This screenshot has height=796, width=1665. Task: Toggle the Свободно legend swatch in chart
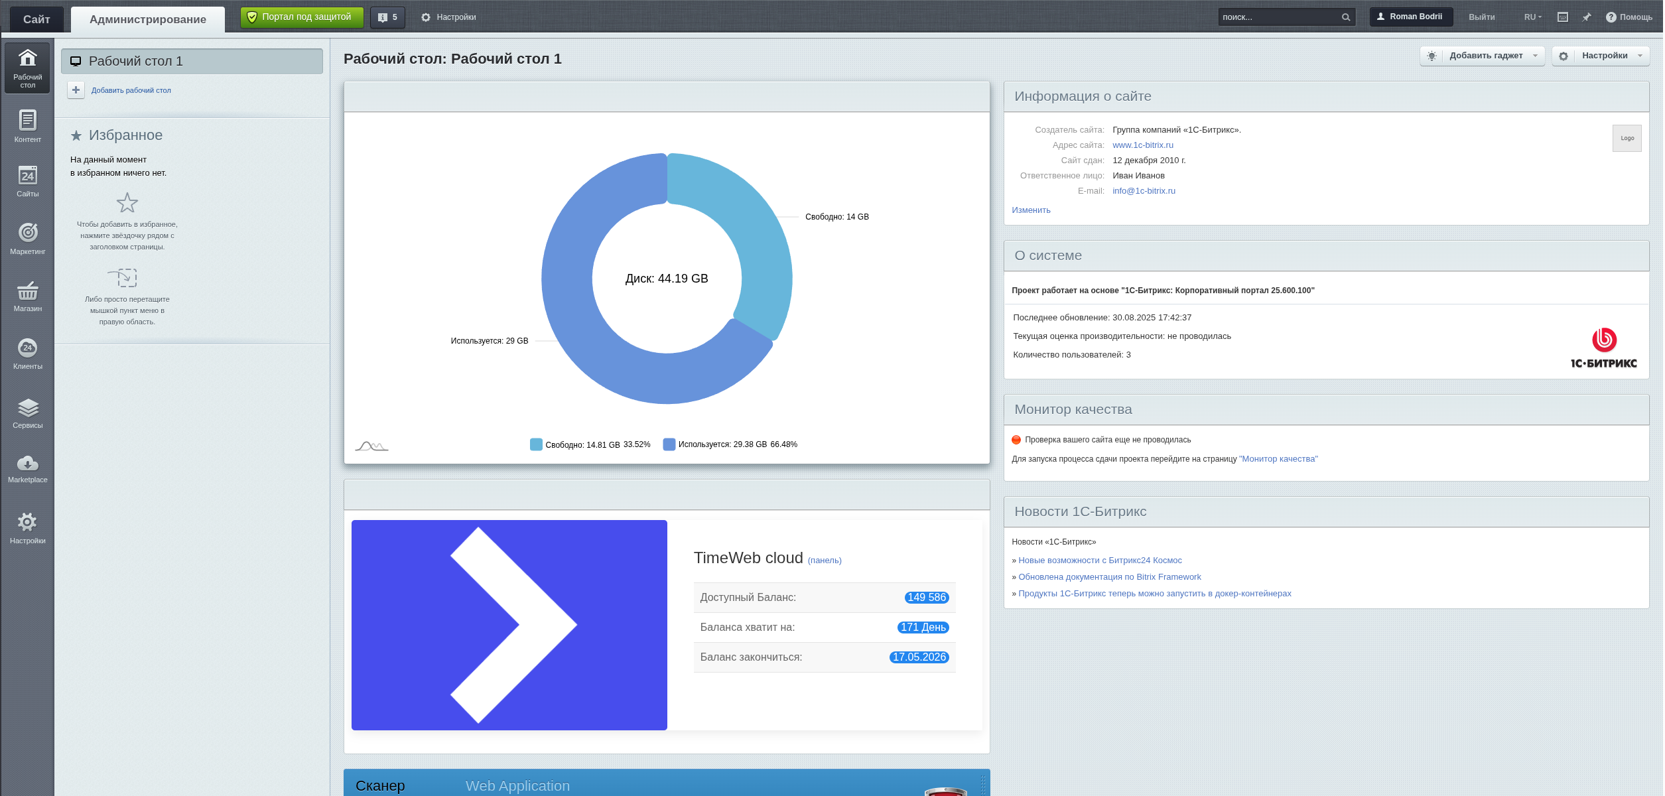point(536,444)
